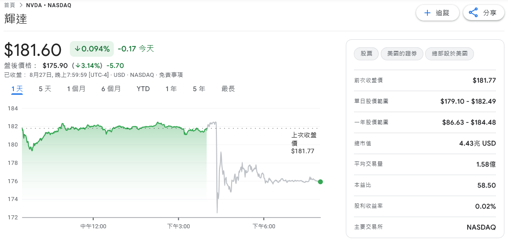Select the 6 個月 range tab
508x239 pixels.
(111, 89)
